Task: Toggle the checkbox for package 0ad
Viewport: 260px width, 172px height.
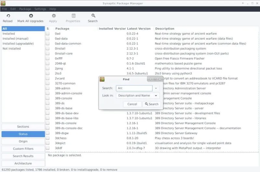Action: tap(48, 34)
